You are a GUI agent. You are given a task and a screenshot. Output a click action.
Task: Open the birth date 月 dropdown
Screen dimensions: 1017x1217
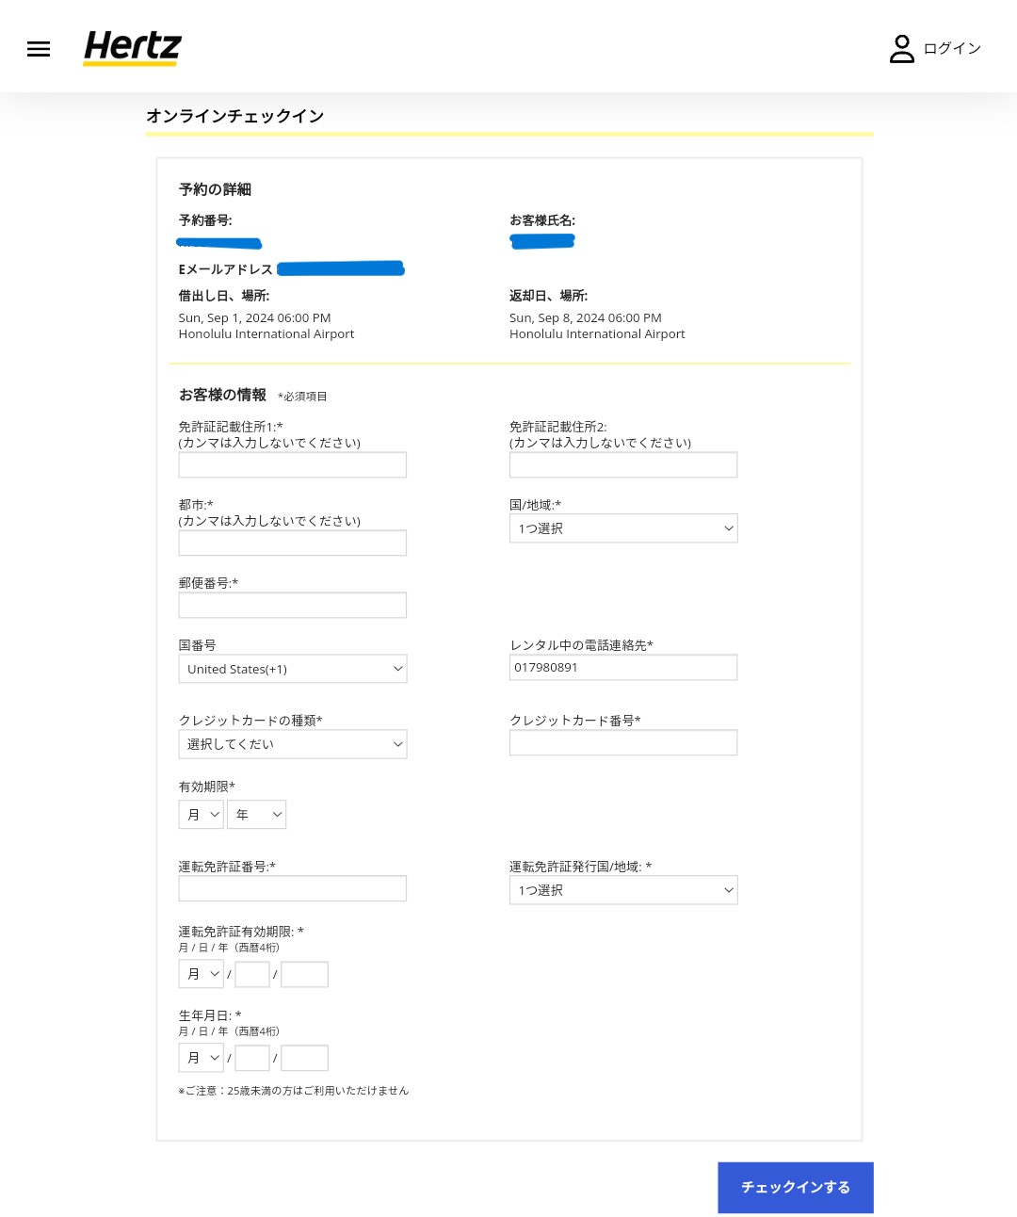[x=202, y=1058]
